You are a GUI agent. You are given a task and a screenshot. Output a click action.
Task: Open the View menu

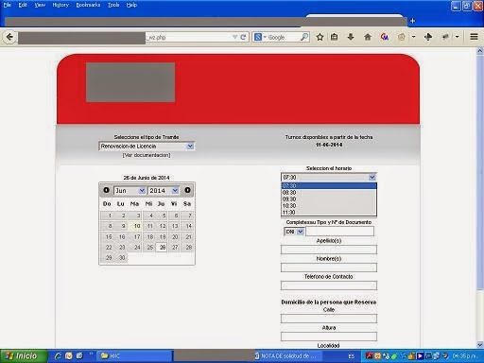point(40,5)
